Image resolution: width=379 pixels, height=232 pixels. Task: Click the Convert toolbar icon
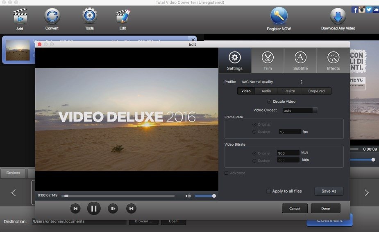pyautogui.click(x=52, y=16)
